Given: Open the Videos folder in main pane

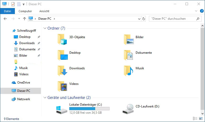Looking at the screenshot, I should [62, 86].
